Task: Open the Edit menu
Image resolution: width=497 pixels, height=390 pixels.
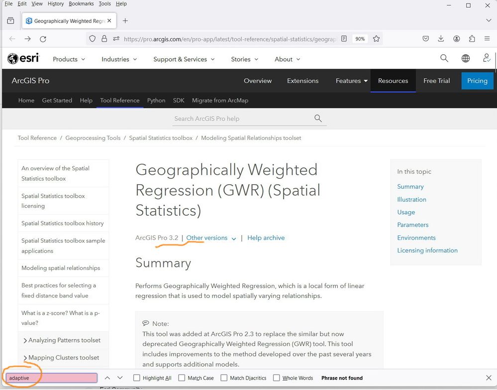Action: click(x=22, y=4)
